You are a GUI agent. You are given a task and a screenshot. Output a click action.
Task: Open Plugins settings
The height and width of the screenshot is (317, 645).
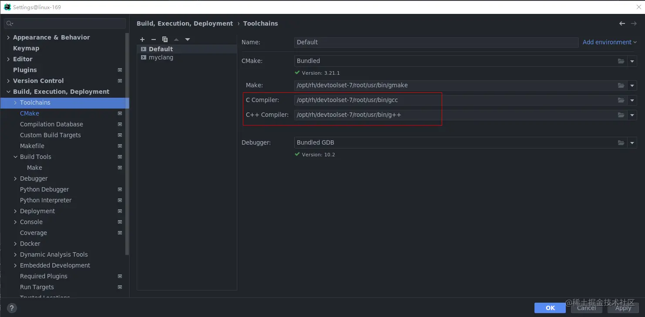point(25,70)
